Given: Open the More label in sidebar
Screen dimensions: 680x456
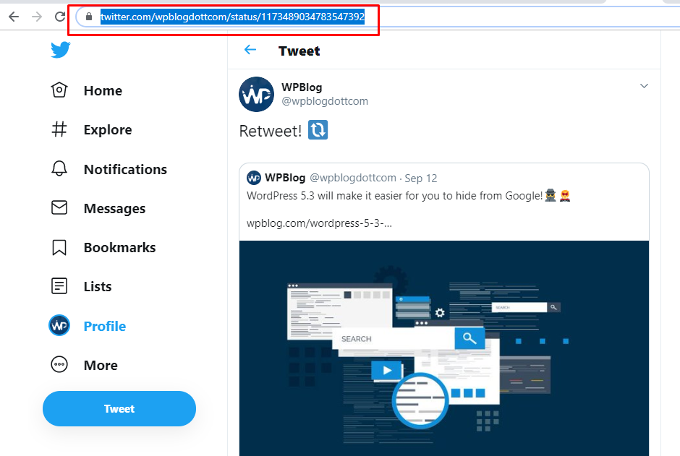Looking at the screenshot, I should tap(101, 365).
